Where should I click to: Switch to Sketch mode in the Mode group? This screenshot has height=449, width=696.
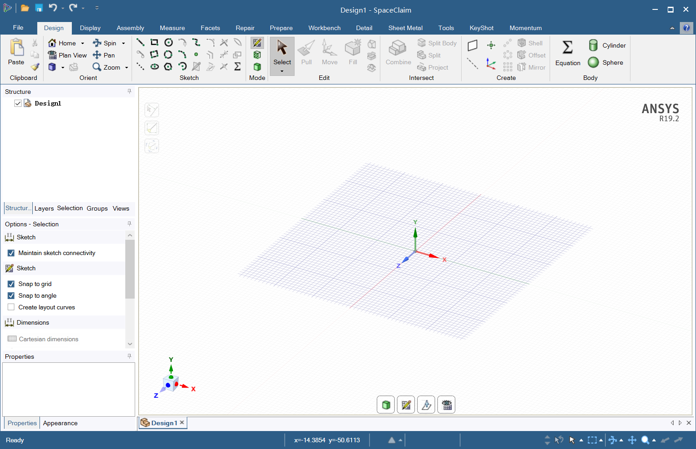coord(257,43)
